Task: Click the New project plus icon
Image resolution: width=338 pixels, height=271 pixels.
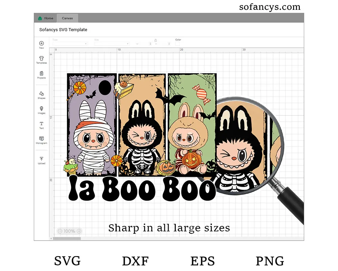Action: click(x=41, y=43)
